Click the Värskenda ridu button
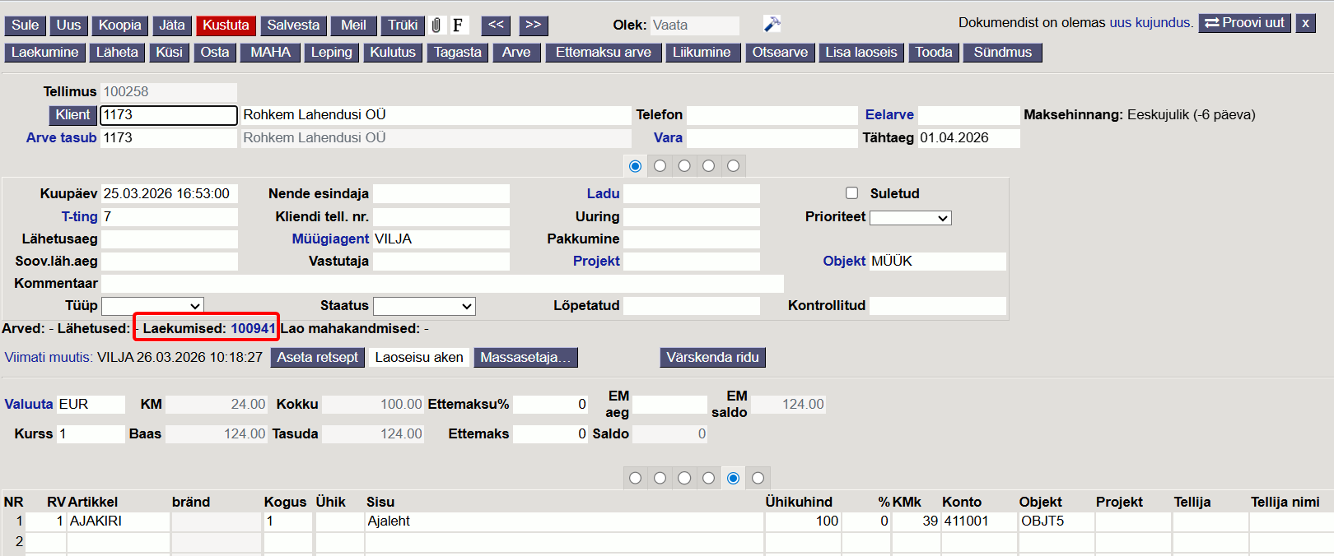 click(712, 358)
